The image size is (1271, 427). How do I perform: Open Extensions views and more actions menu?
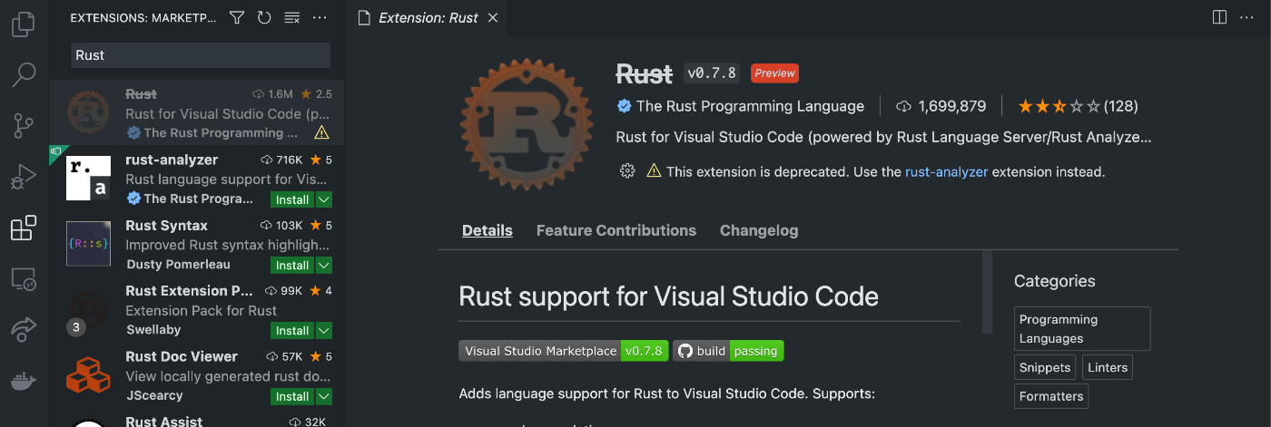tap(320, 17)
